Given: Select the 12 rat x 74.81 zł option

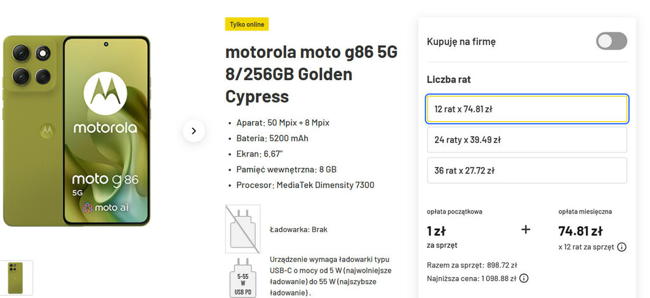Looking at the screenshot, I should point(527,109).
